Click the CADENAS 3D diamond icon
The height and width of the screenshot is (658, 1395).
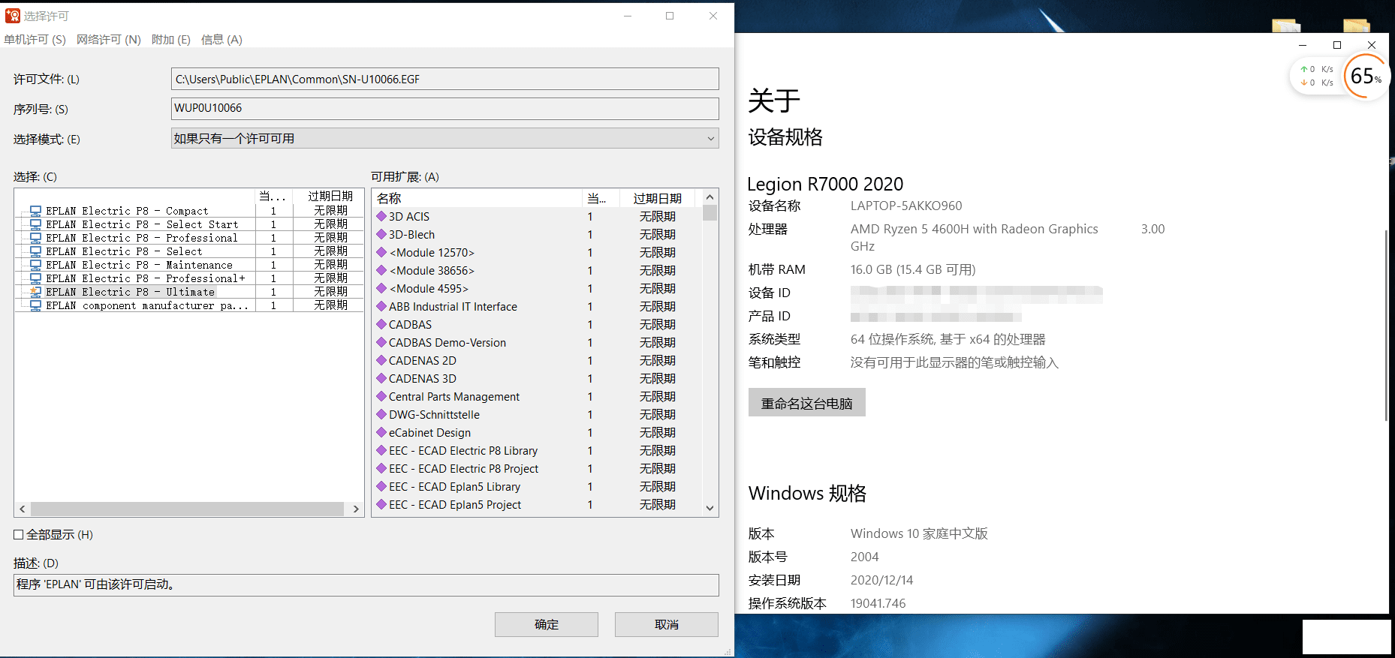[381, 378]
